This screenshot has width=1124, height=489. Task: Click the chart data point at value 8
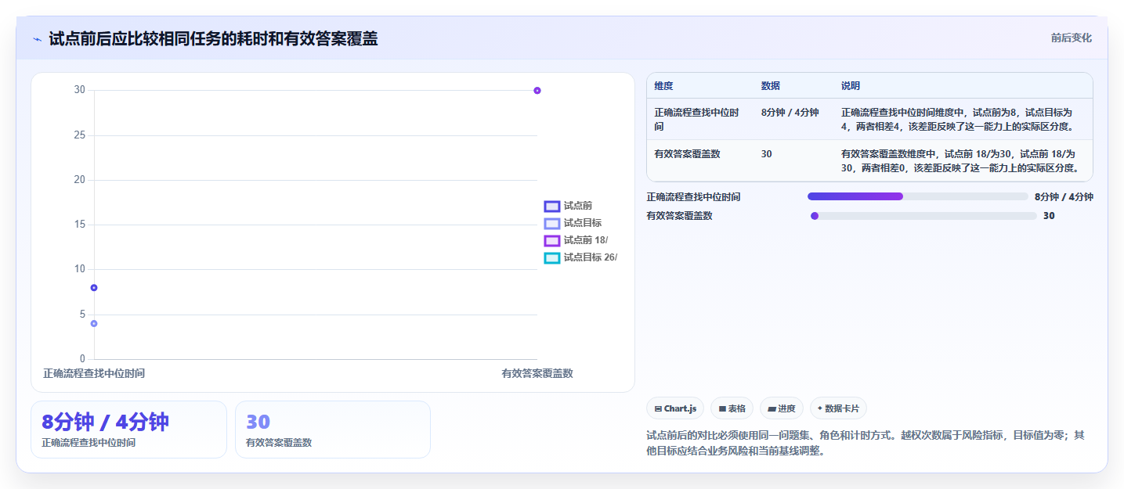coord(94,288)
